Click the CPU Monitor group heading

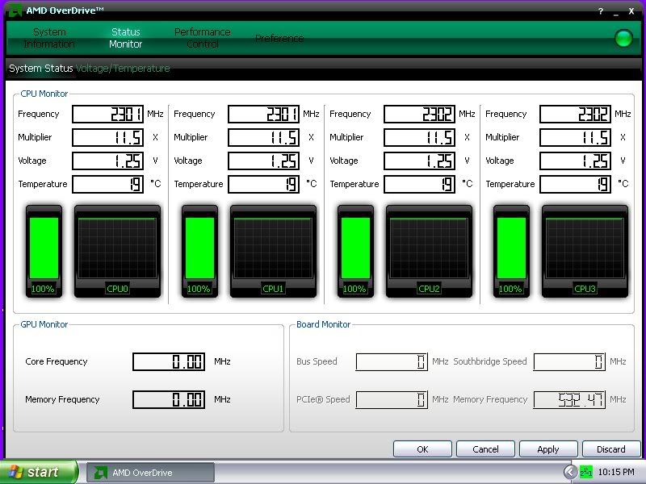click(x=44, y=94)
